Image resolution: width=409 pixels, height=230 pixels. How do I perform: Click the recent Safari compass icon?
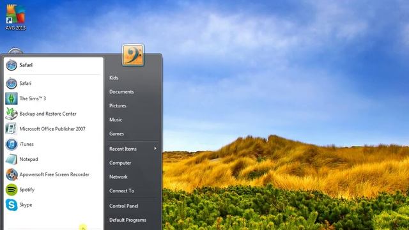coord(12,84)
